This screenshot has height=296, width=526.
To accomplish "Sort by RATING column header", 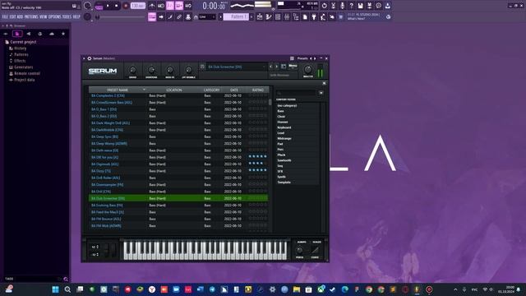I will click(257, 90).
